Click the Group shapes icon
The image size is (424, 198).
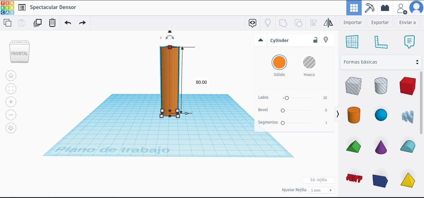pos(283,23)
